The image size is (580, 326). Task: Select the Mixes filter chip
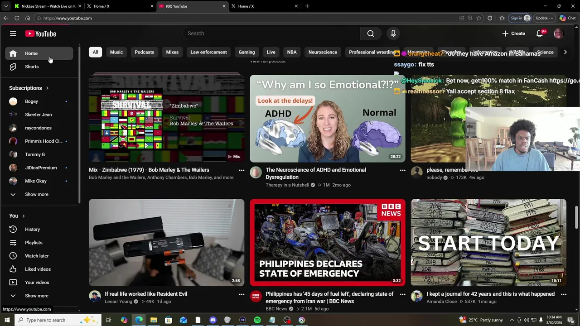172,52
